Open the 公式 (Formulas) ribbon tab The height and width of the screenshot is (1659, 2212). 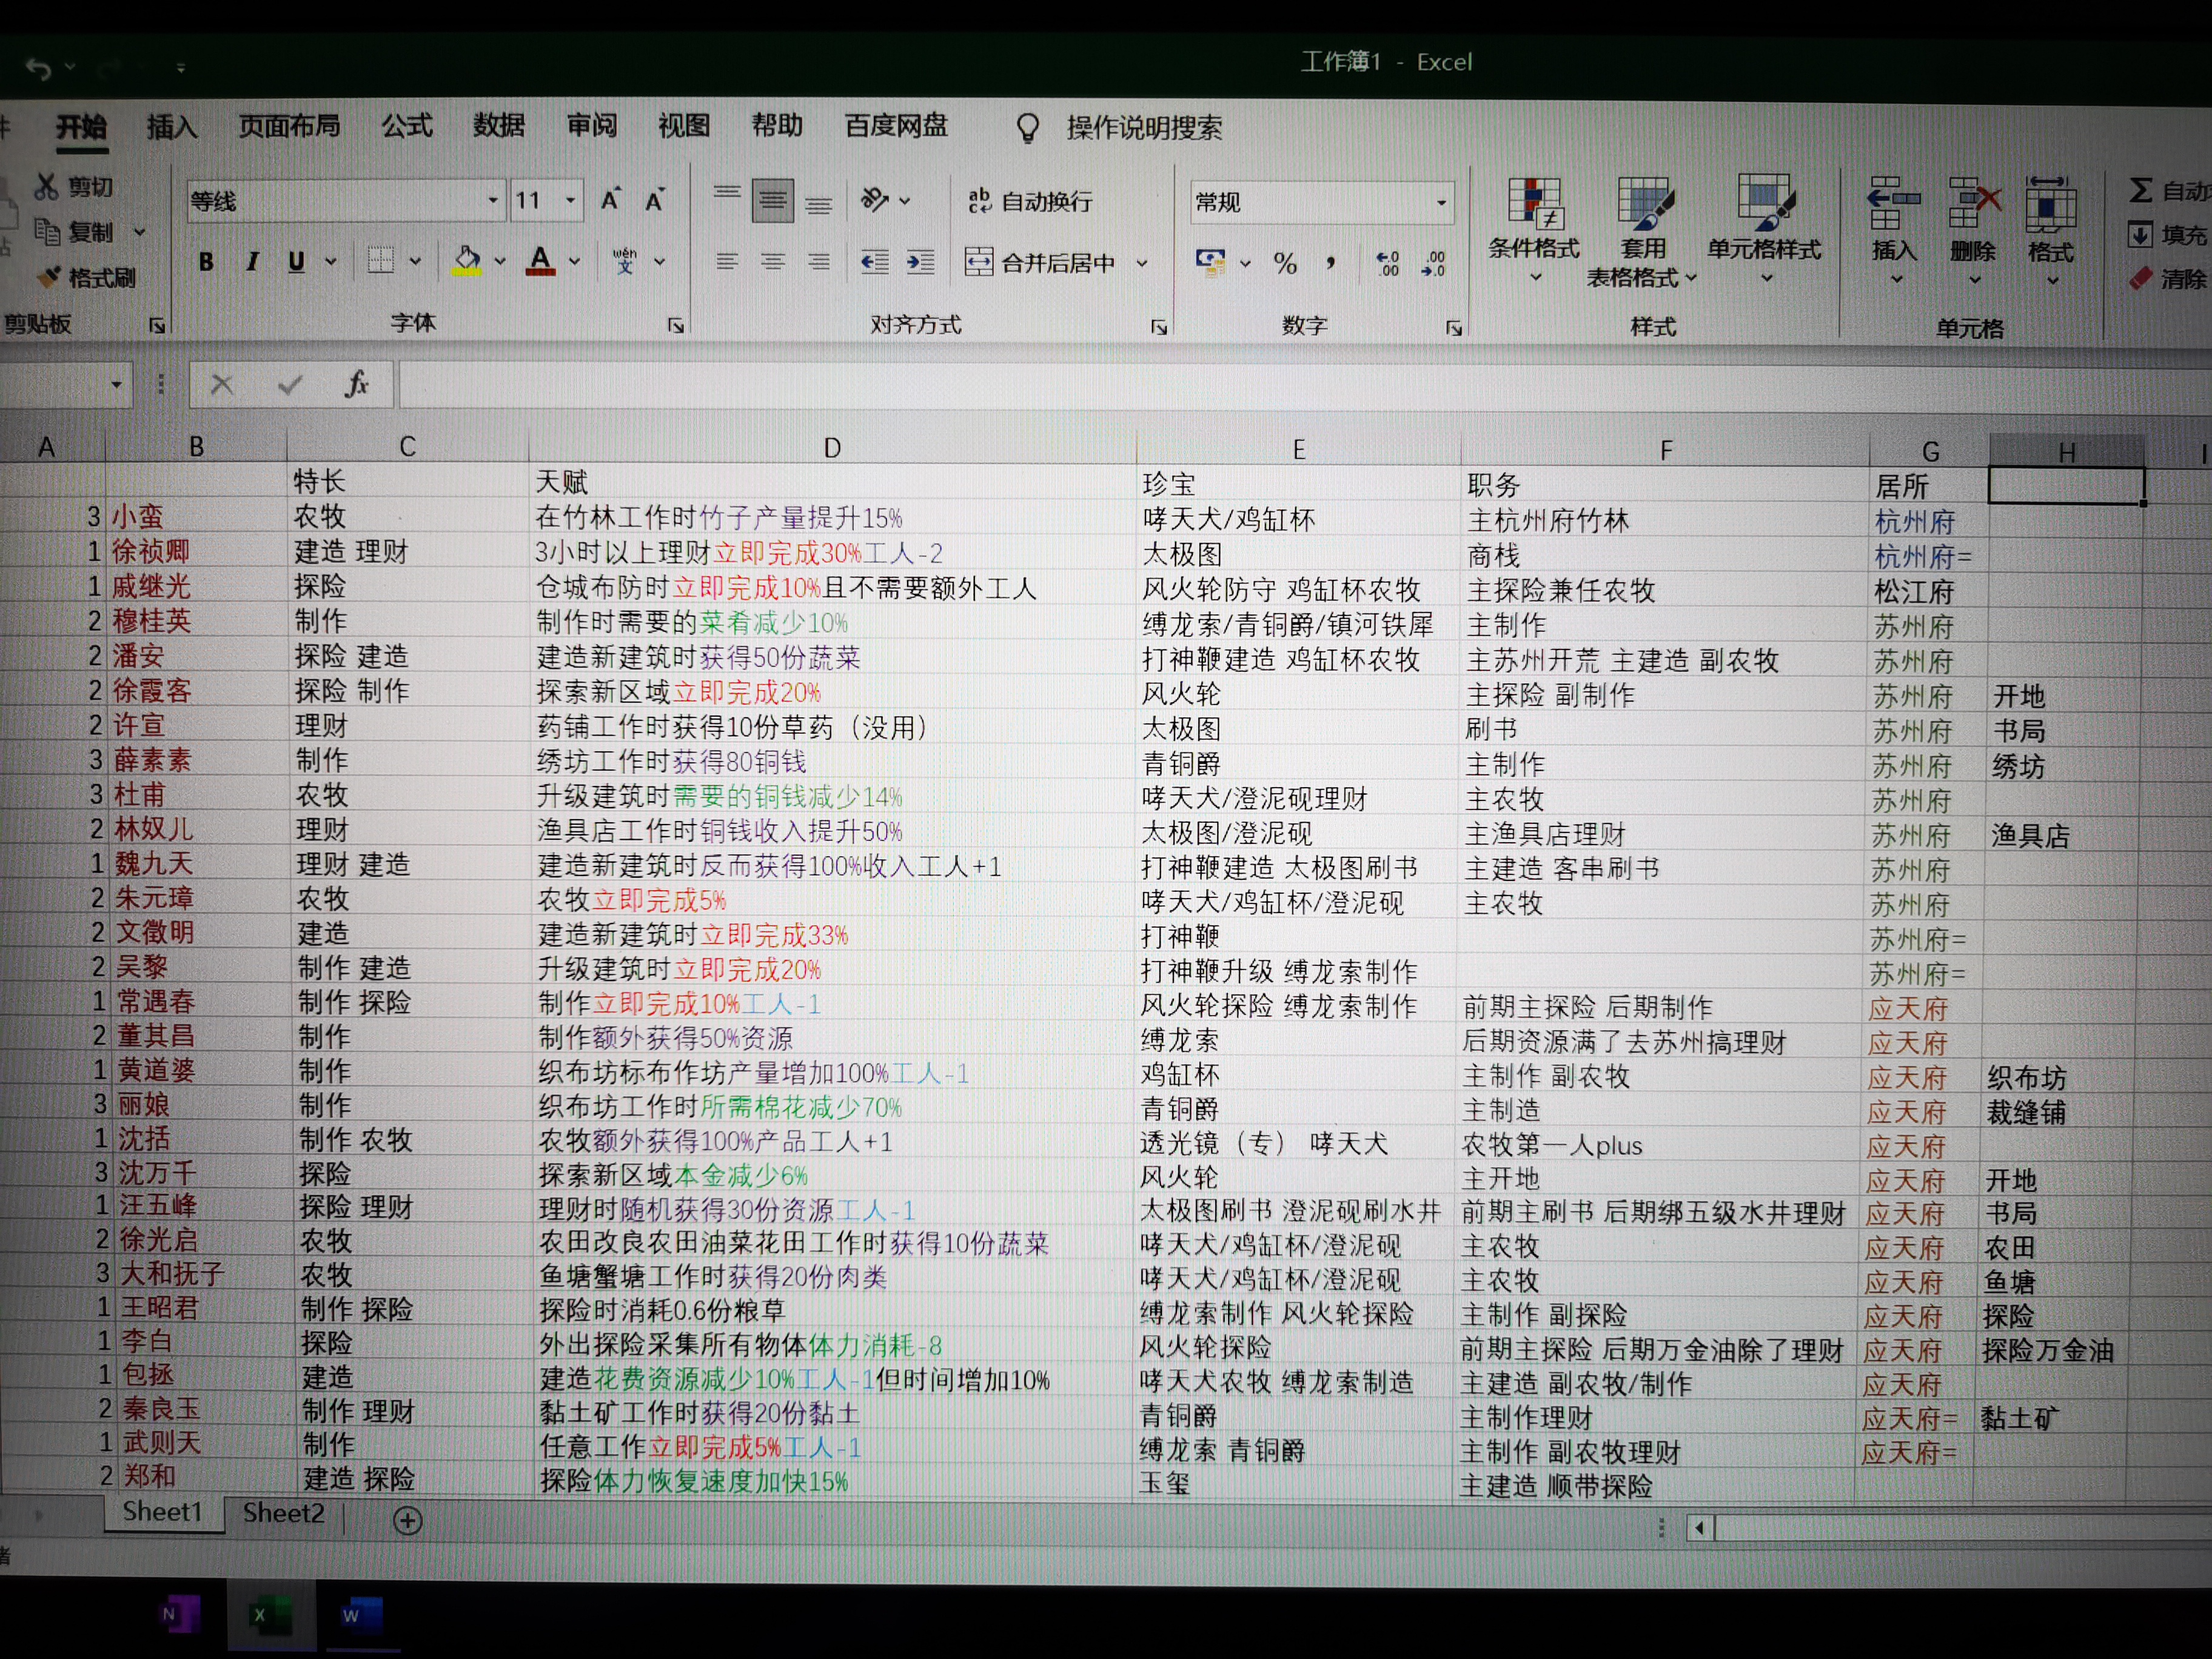pos(406,126)
